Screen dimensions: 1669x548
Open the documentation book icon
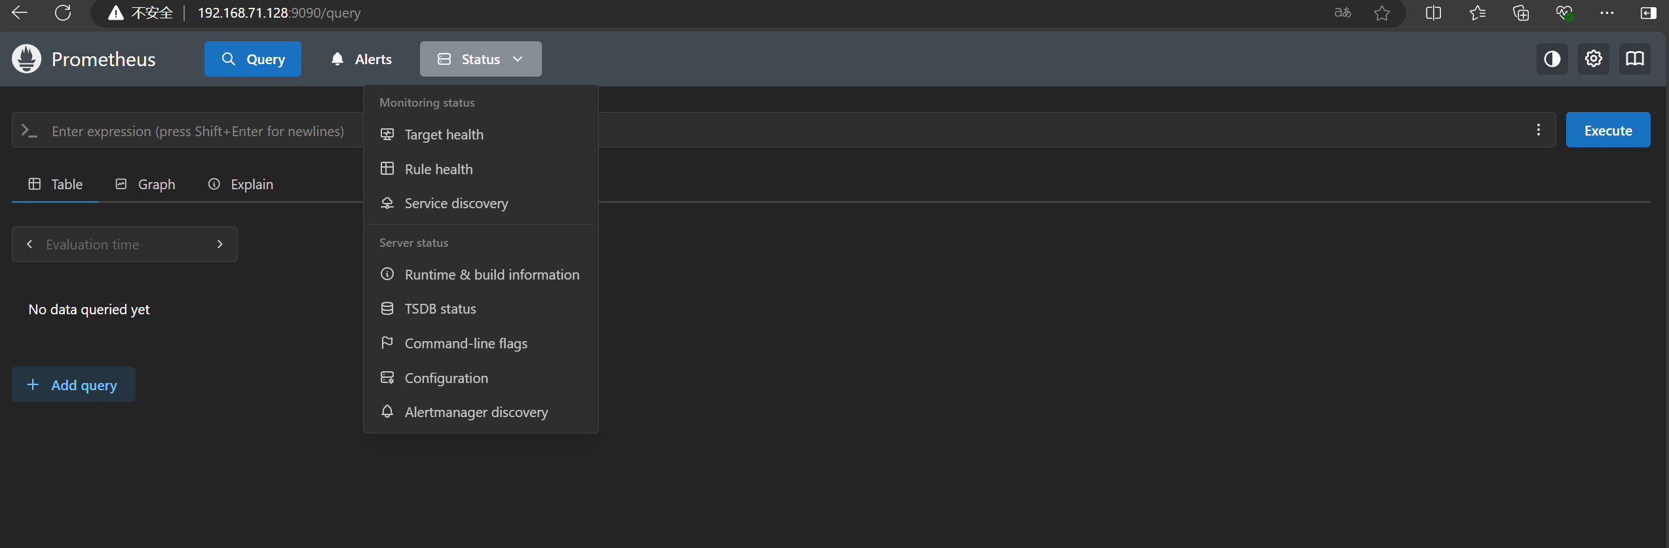pos(1635,59)
